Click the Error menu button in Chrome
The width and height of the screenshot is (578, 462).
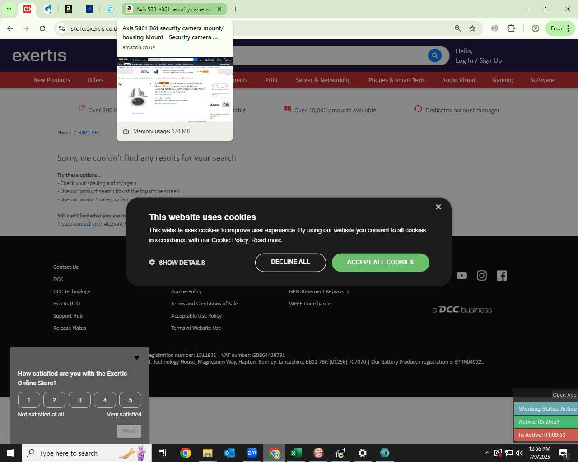[x=560, y=28]
